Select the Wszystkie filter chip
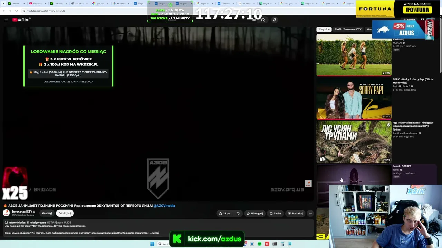Screen dimensions: 442x248 pyautogui.click(x=324, y=29)
